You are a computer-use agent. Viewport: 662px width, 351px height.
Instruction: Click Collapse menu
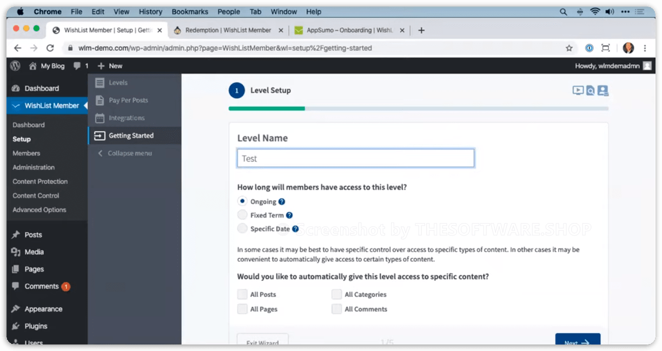(130, 153)
